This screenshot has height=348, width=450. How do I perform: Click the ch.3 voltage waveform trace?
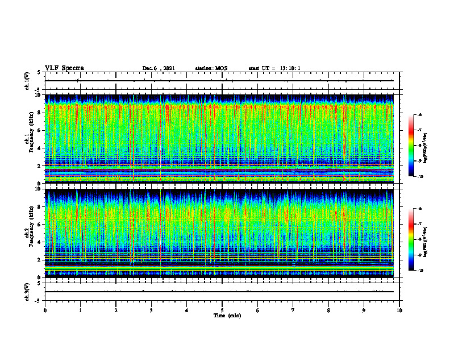(x=219, y=292)
